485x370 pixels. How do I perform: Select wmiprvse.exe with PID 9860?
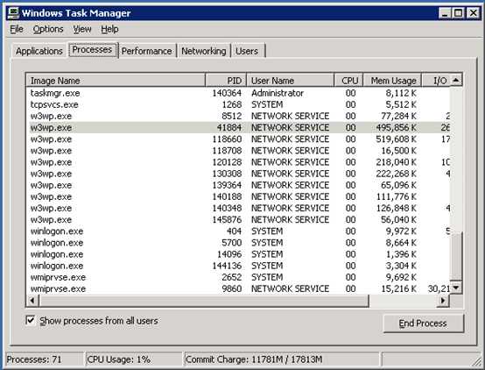(238, 288)
